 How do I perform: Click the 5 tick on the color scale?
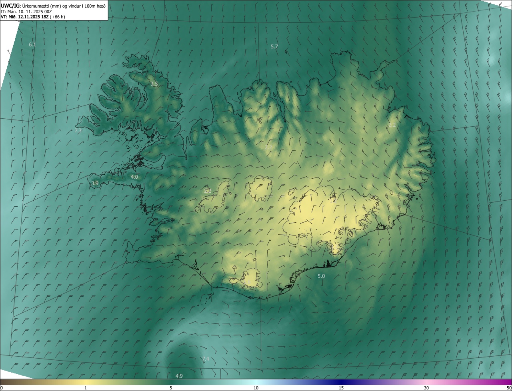tap(171, 388)
